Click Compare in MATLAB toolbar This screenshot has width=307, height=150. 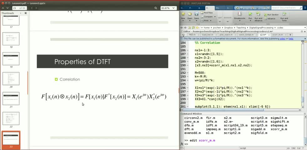pyautogui.click(x=207, y=17)
